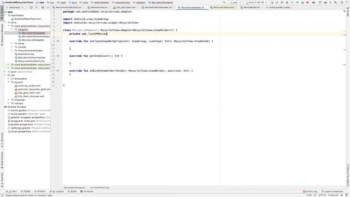
Task: Select activity_recycler_grid.xml layout file
Action: coord(34,89)
